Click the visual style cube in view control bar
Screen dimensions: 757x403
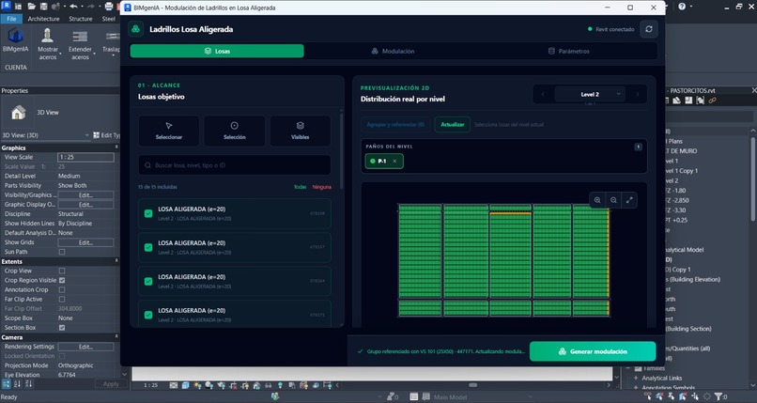185,385
